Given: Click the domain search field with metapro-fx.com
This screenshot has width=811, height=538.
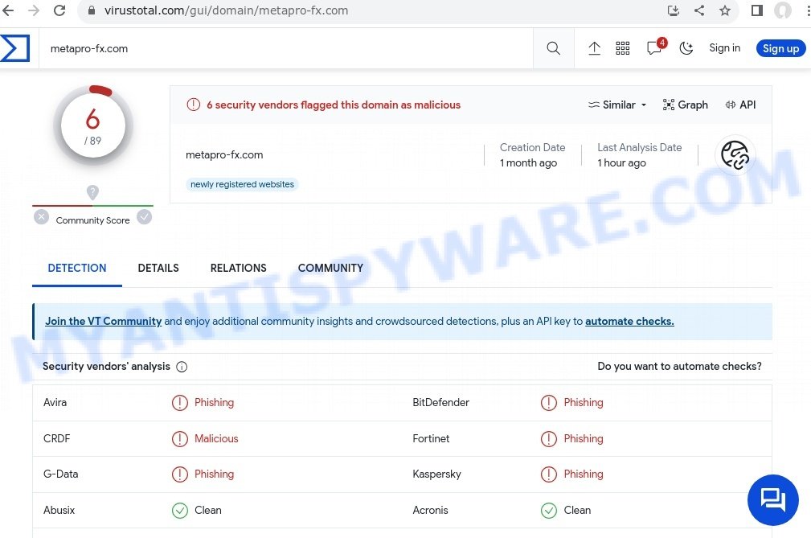Looking at the screenshot, I should 286,48.
